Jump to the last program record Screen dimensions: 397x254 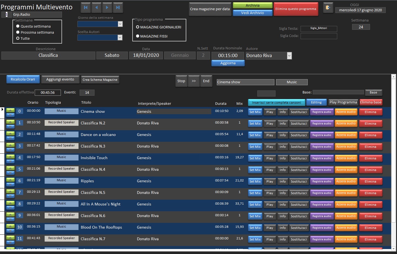click(118, 8)
